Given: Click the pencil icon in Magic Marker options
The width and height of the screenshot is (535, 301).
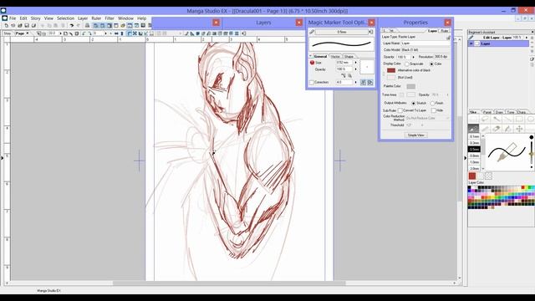Looking at the screenshot, I should tap(312, 32).
